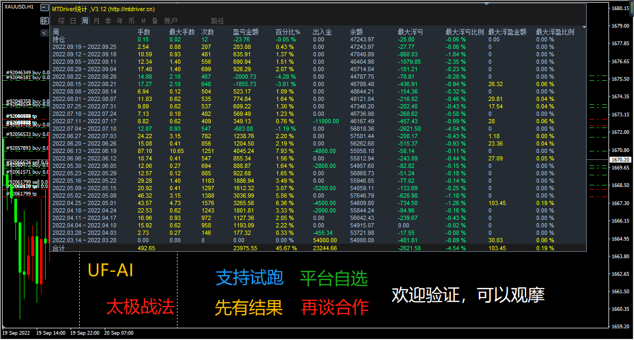Image resolution: width=634 pixels, height=340 pixels.
Task: Open the 备 notes view
Action: pyautogui.click(x=156, y=20)
